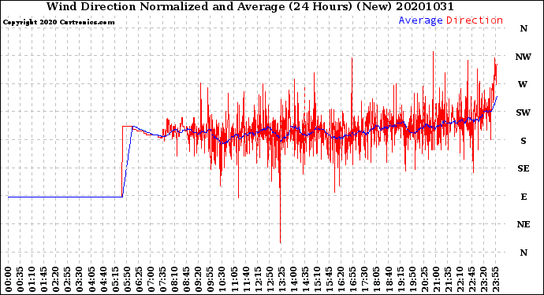Click the 10:30 time label
Image resolution: width=544 pixels, height=295 pixels.
tap(222, 279)
